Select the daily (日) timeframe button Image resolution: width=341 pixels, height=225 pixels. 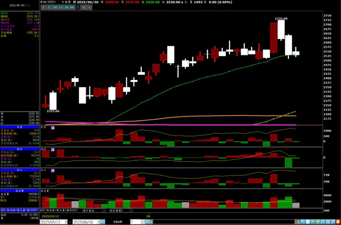[78, 7]
